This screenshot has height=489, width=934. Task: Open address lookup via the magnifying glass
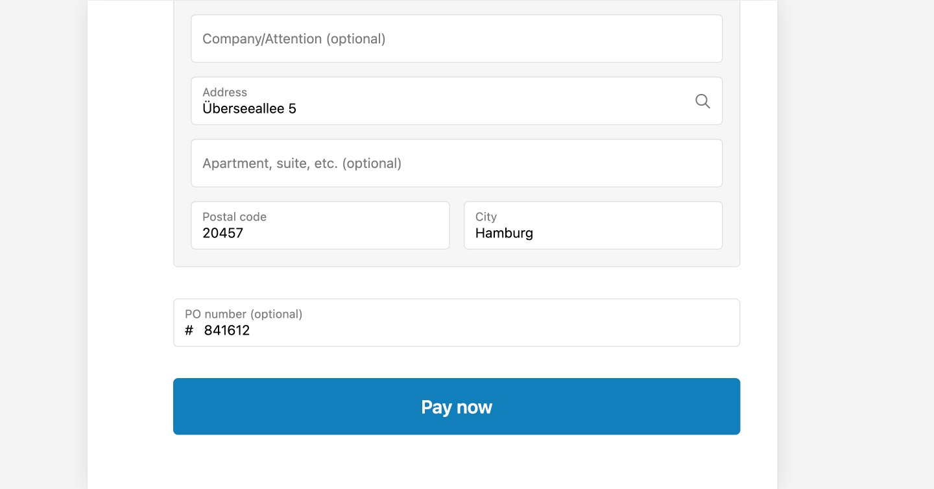[x=702, y=101]
